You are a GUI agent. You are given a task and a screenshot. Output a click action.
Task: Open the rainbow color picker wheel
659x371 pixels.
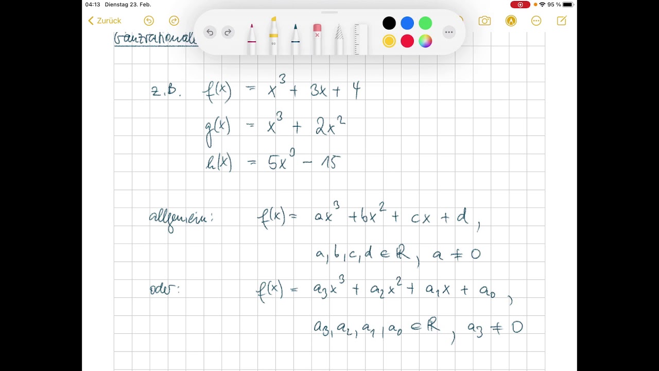[x=425, y=41]
